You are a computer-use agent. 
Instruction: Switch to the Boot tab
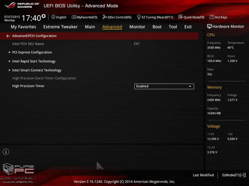(157, 27)
